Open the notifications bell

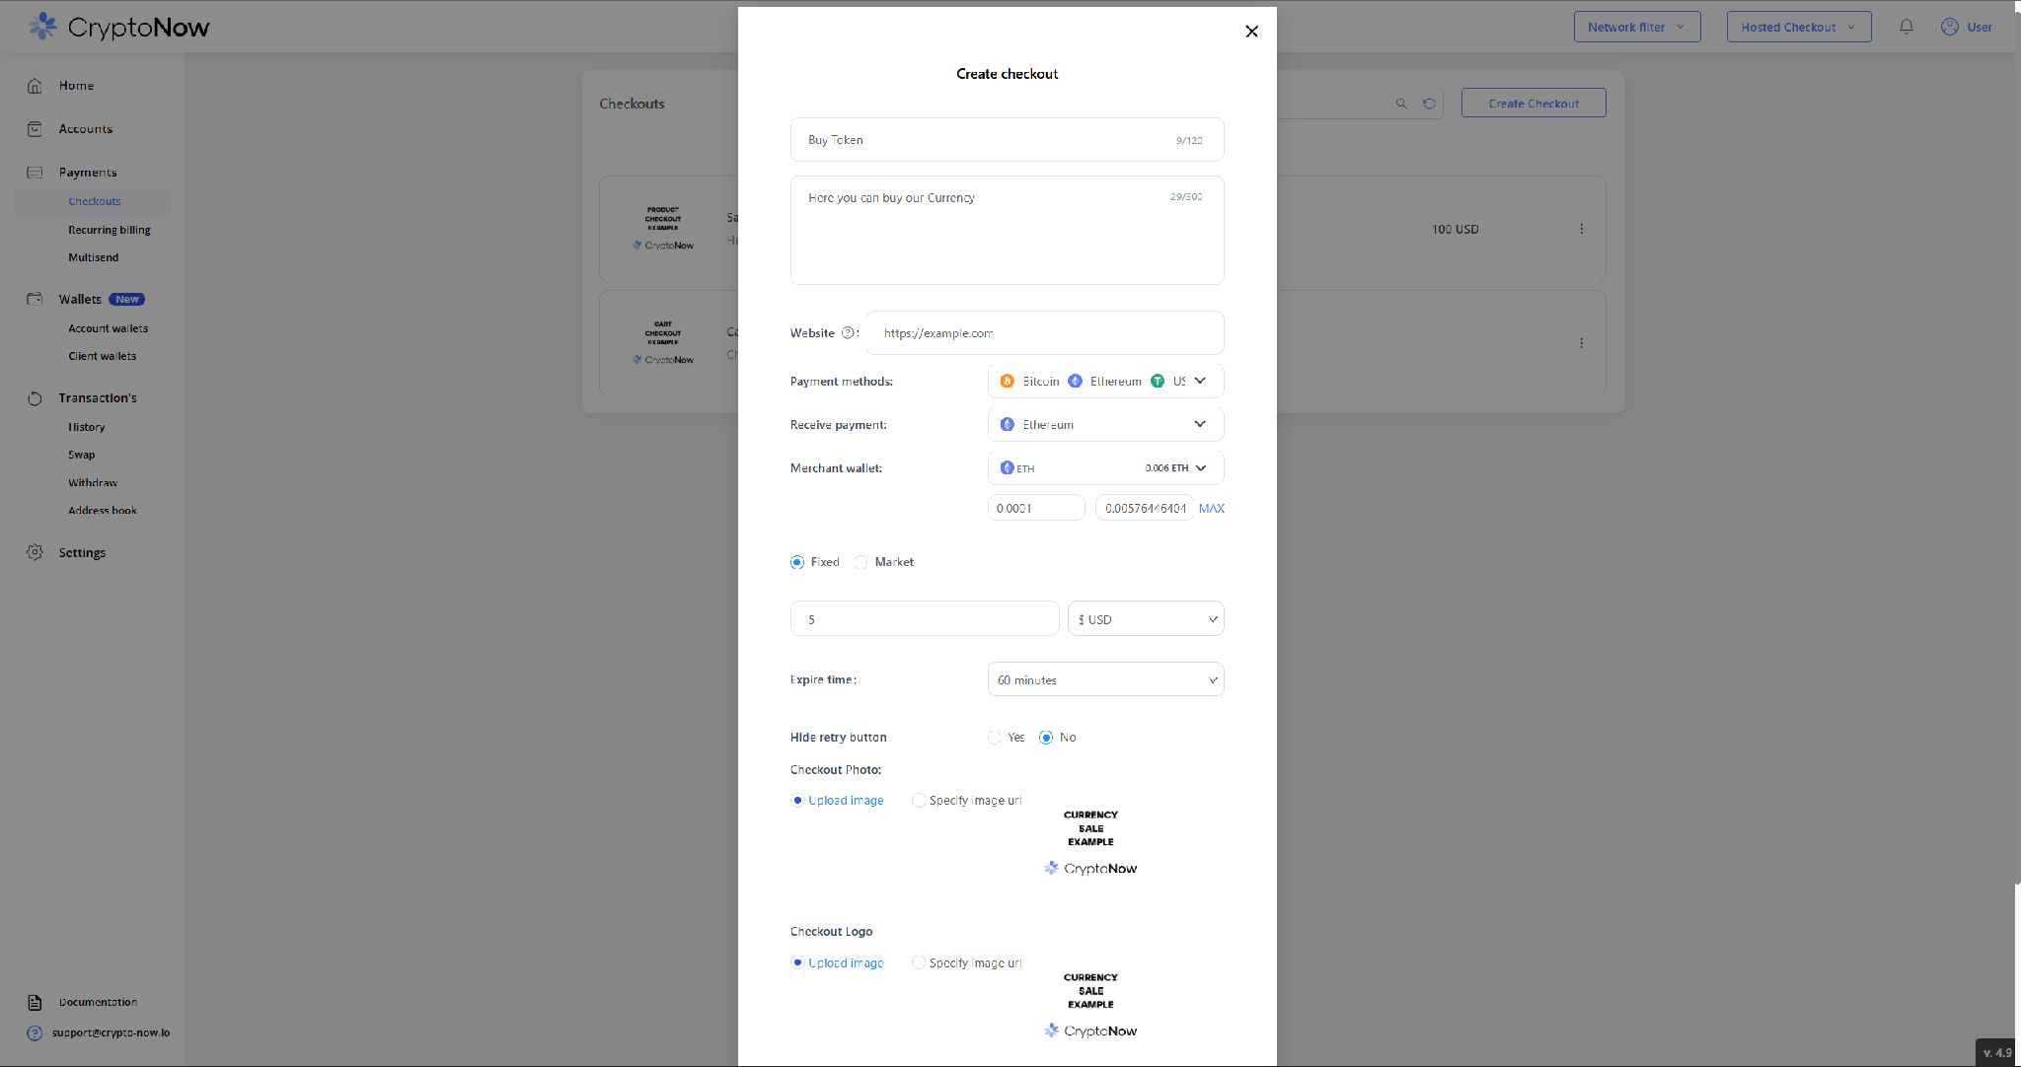tap(1906, 27)
